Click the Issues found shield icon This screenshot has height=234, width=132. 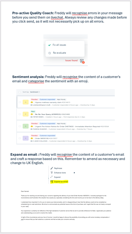pyautogui.click(x=82, y=61)
